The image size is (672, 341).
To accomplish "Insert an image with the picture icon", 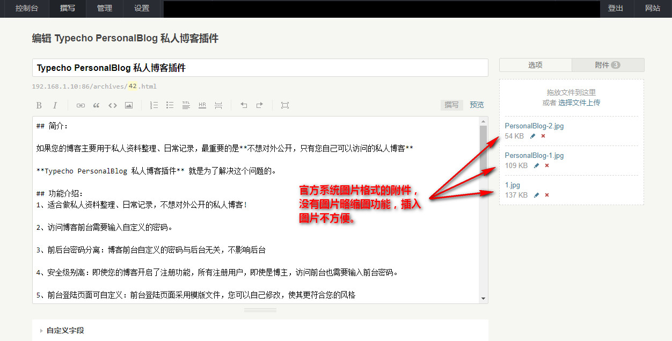I will click(129, 105).
